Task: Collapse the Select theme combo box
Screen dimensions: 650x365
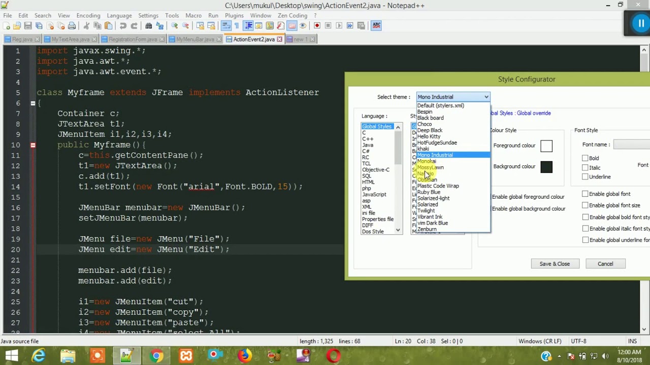Action: tap(486, 97)
